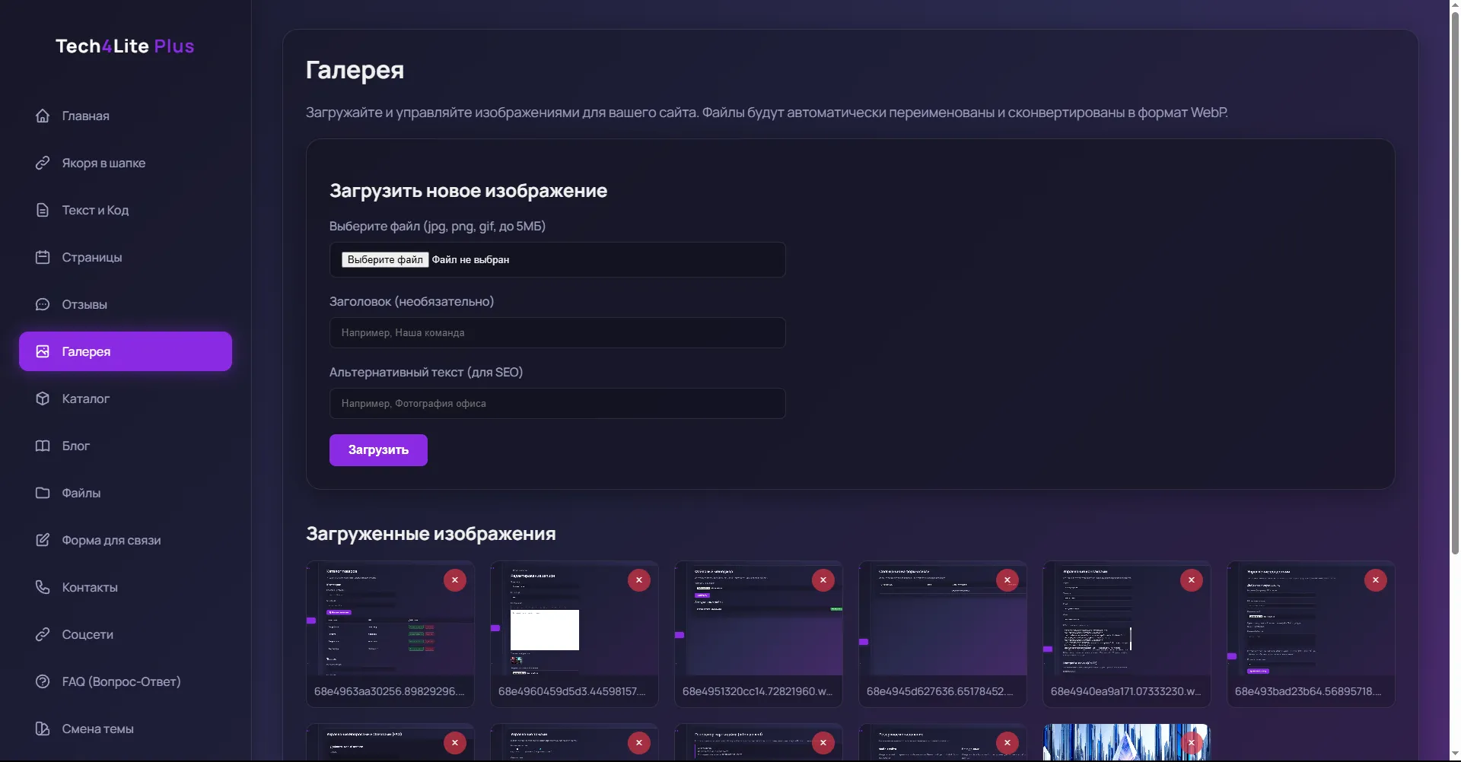
Task: Click the calendar icon beside Страницы
Action: coord(43,257)
